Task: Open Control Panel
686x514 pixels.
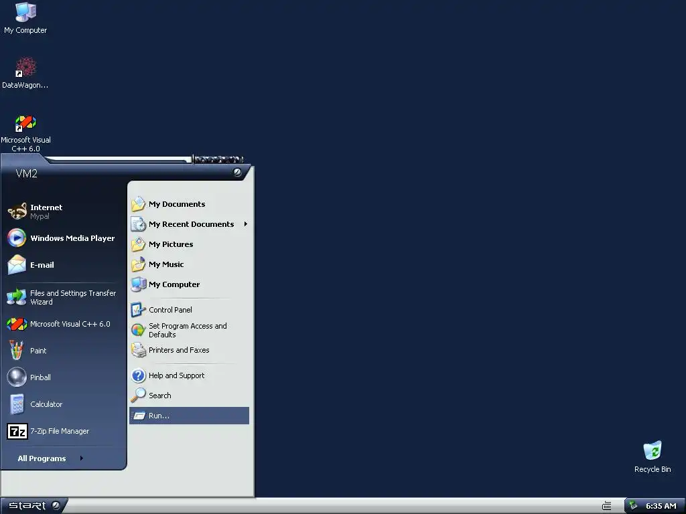Action: [x=189, y=310]
